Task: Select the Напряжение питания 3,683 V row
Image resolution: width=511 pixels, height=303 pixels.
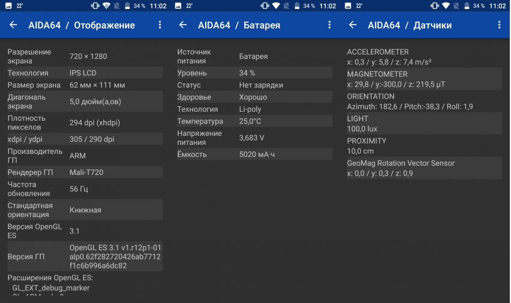Action: (255, 138)
